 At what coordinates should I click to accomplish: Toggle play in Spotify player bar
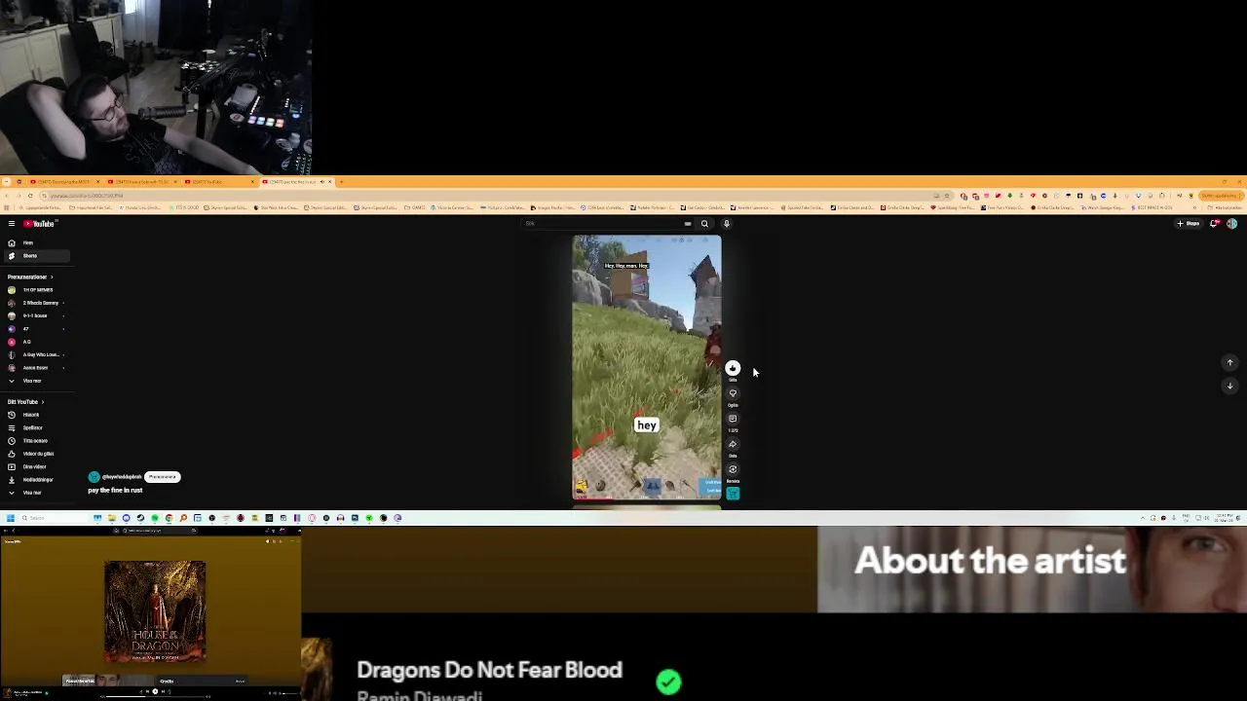pyautogui.click(x=155, y=691)
